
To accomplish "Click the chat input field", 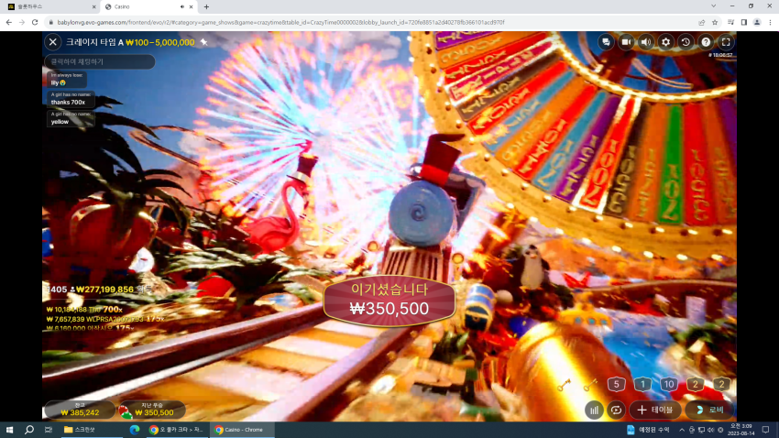I will (x=100, y=61).
